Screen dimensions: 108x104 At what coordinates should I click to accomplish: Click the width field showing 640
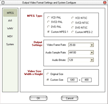point(72,80)
